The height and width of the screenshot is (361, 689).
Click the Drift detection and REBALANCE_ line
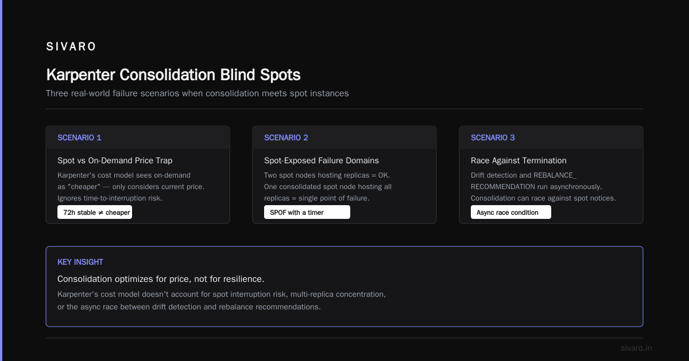pyautogui.click(x=524, y=175)
